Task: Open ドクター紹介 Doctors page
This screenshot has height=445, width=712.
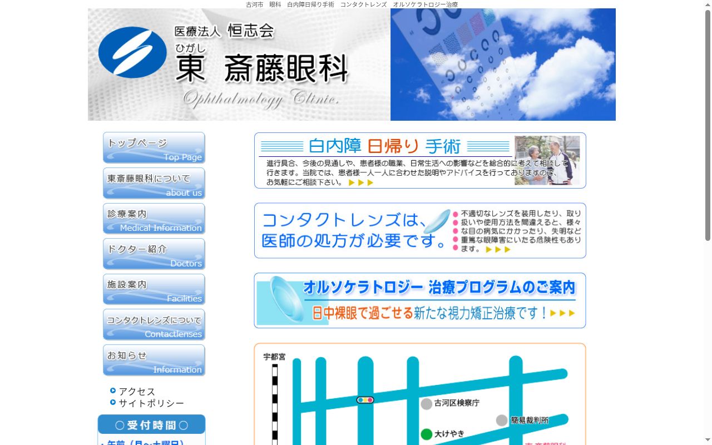Action: pos(154,254)
